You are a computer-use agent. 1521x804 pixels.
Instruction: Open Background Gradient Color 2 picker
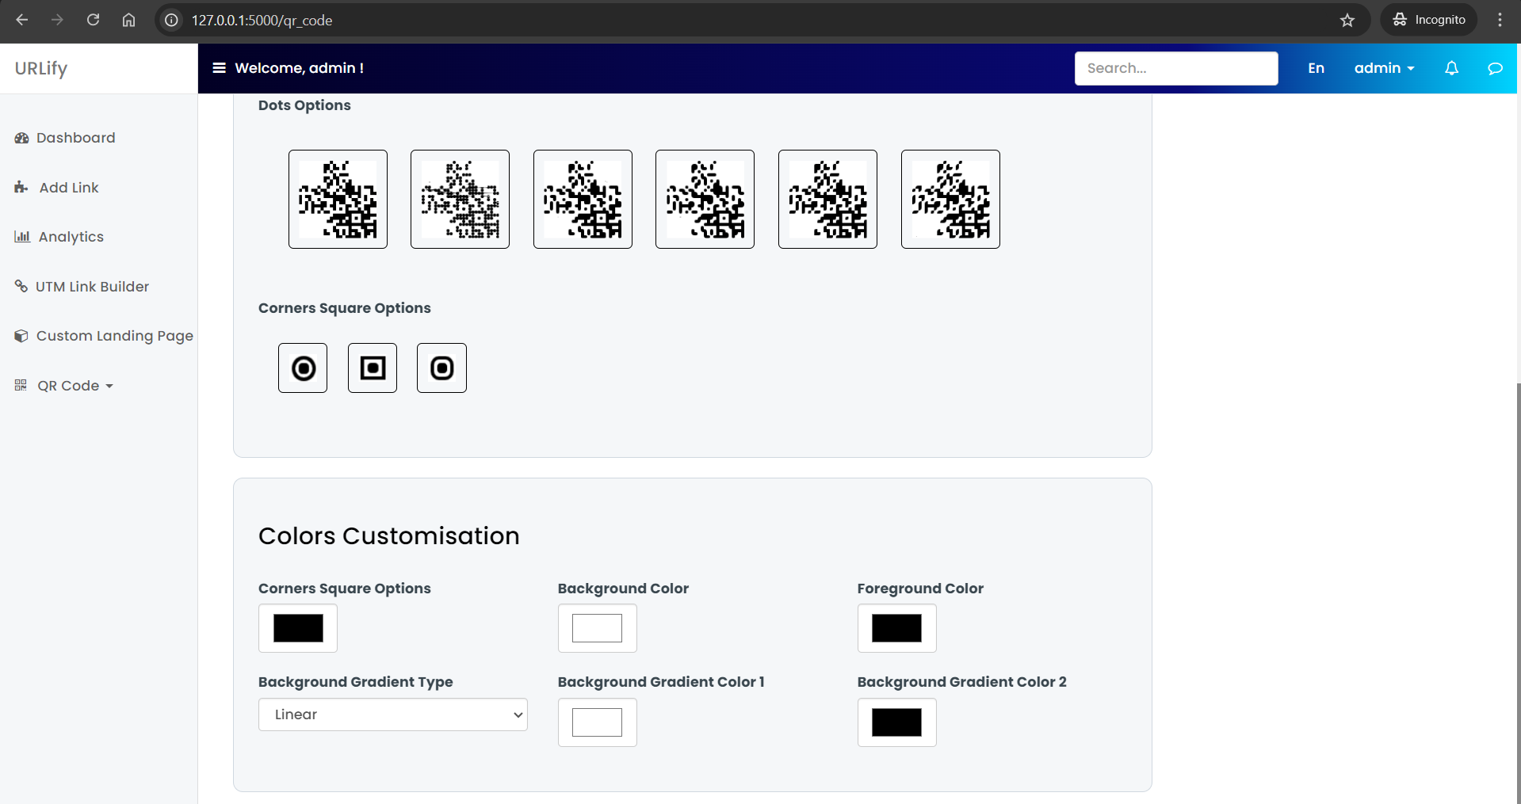[896, 722]
